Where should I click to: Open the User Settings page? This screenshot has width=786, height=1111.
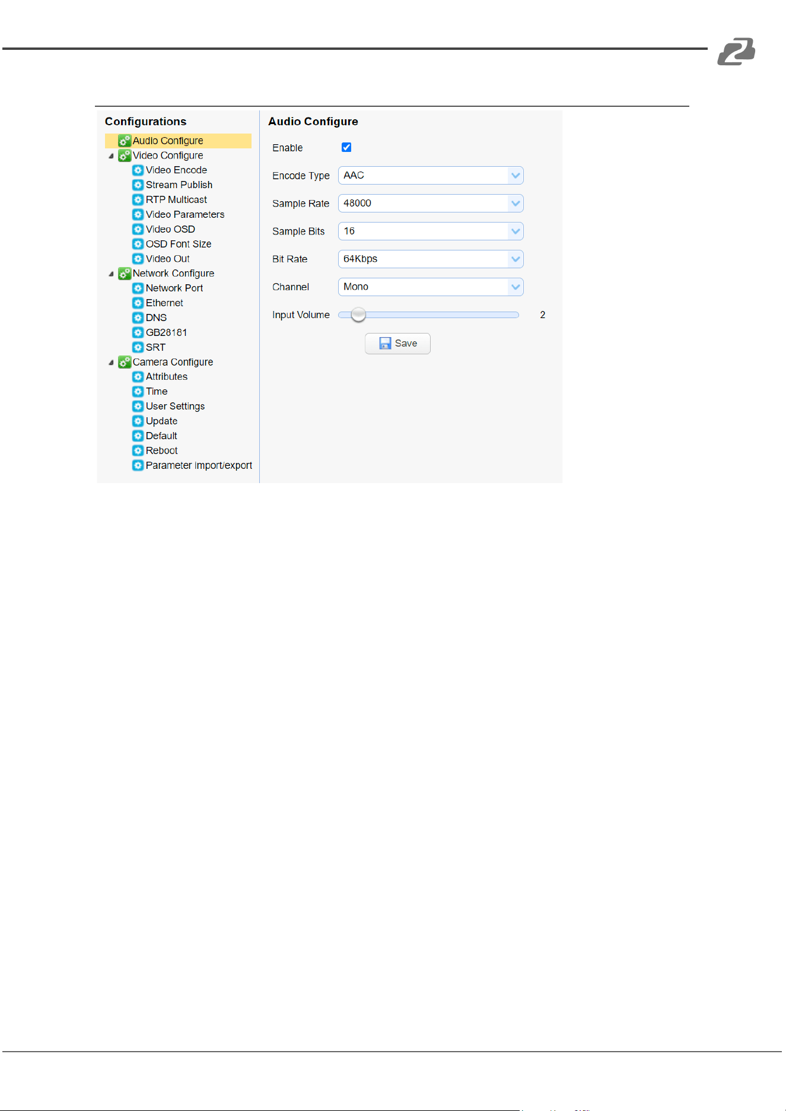[x=175, y=407]
